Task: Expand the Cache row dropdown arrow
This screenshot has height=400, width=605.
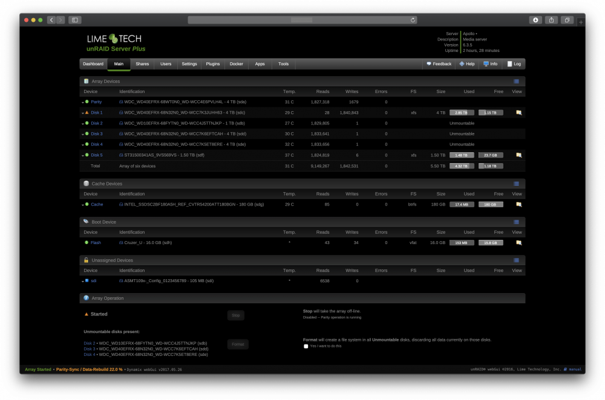Action: (x=82, y=205)
